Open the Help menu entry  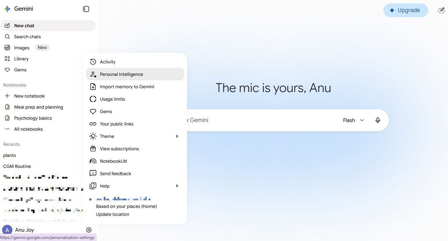click(x=135, y=186)
